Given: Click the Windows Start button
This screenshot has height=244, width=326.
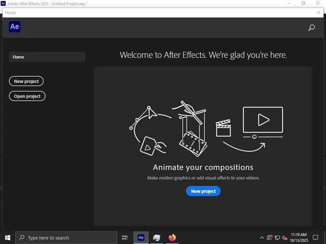Looking at the screenshot, I should click(8, 238).
